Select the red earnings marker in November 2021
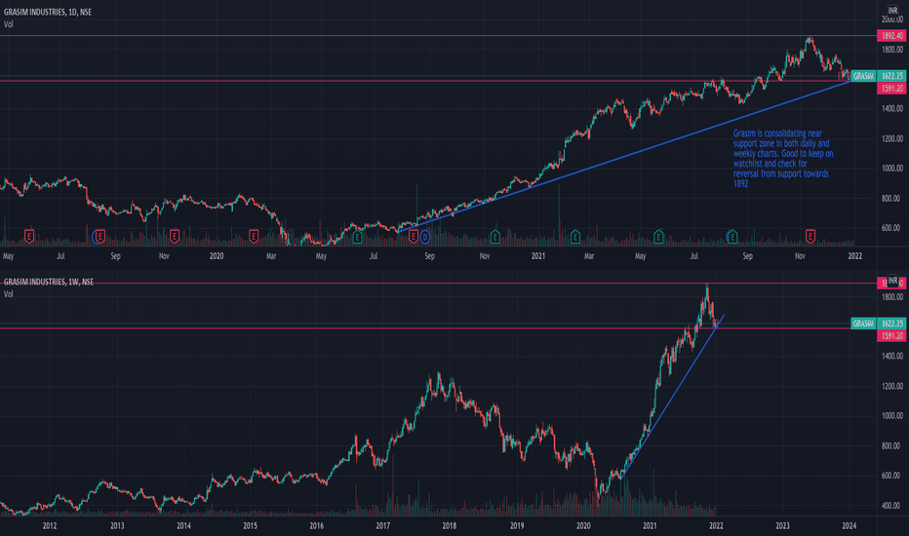Screen dimensions: 909x536 point(810,236)
